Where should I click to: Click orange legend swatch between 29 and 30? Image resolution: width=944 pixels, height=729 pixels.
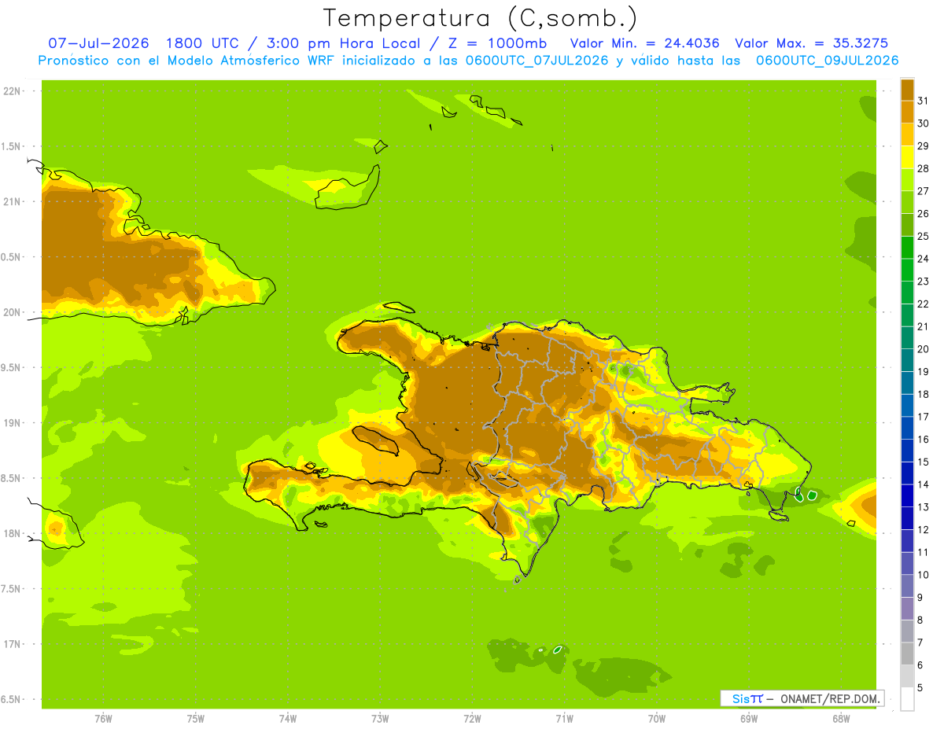point(907,134)
